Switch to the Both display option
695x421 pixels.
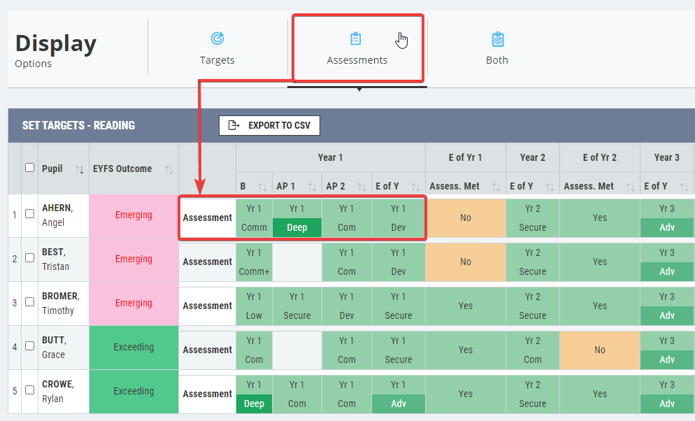pos(497,48)
